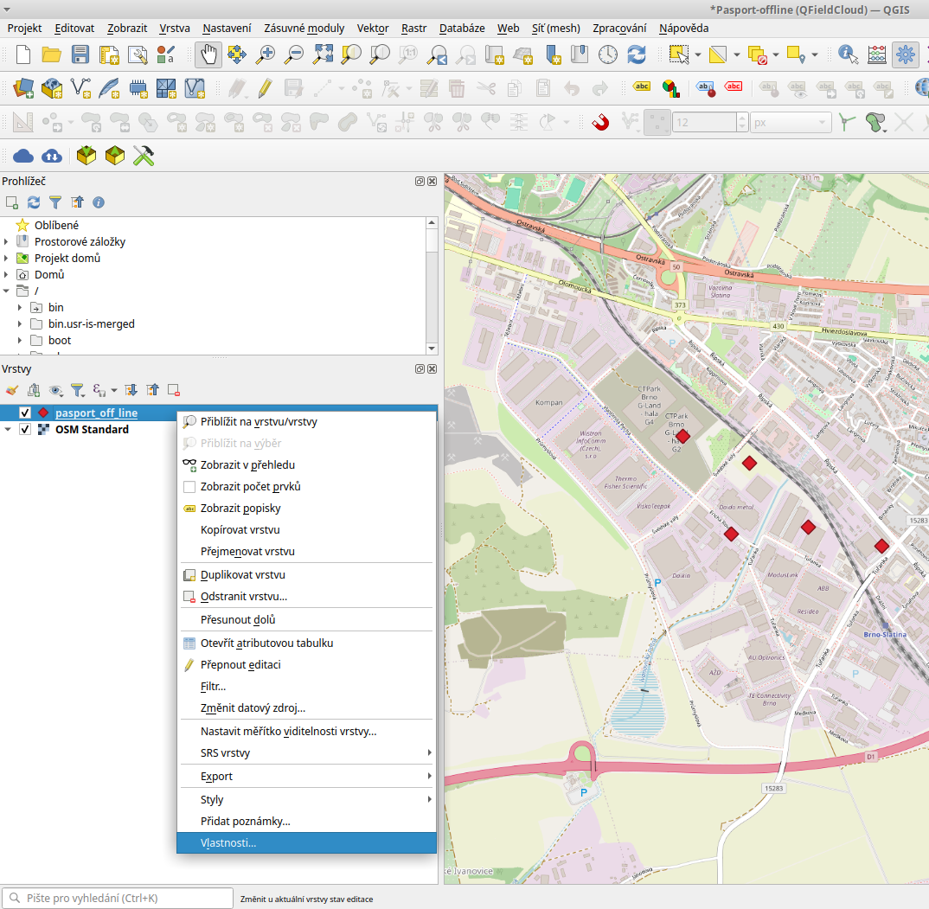
Task: Expand the Prostorové záložky tree node
Action: 6,242
